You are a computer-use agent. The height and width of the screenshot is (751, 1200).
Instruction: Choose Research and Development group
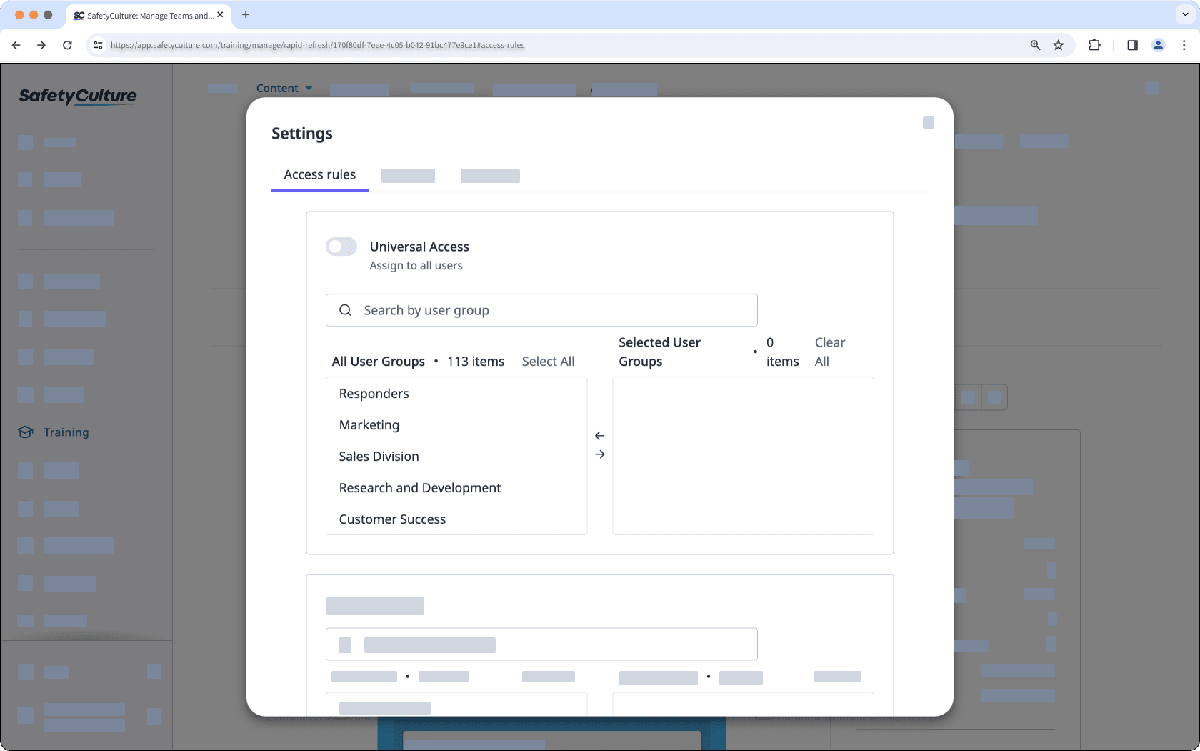(x=419, y=488)
